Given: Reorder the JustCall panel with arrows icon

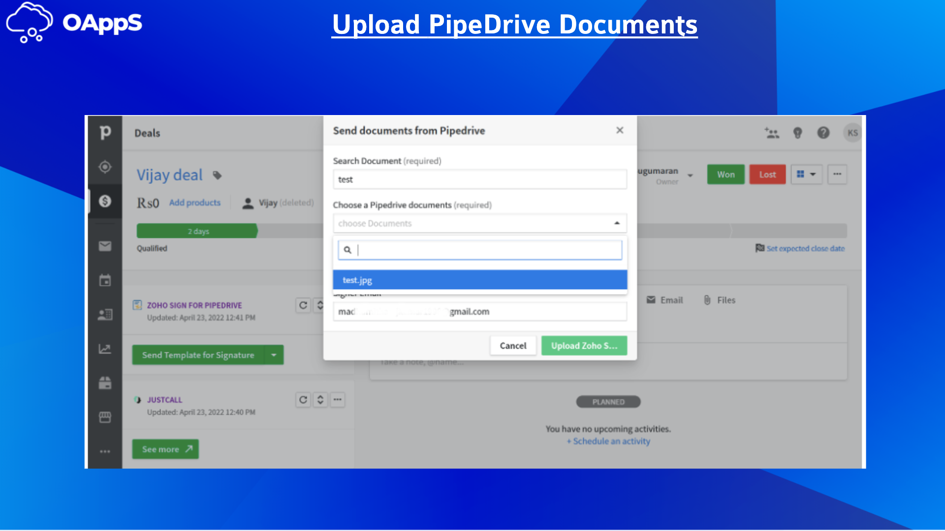Looking at the screenshot, I should click(x=320, y=400).
